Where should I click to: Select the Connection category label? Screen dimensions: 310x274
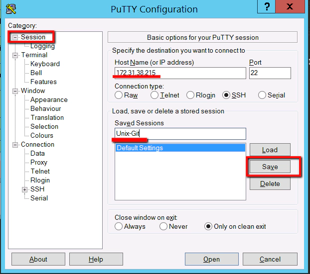click(37, 144)
